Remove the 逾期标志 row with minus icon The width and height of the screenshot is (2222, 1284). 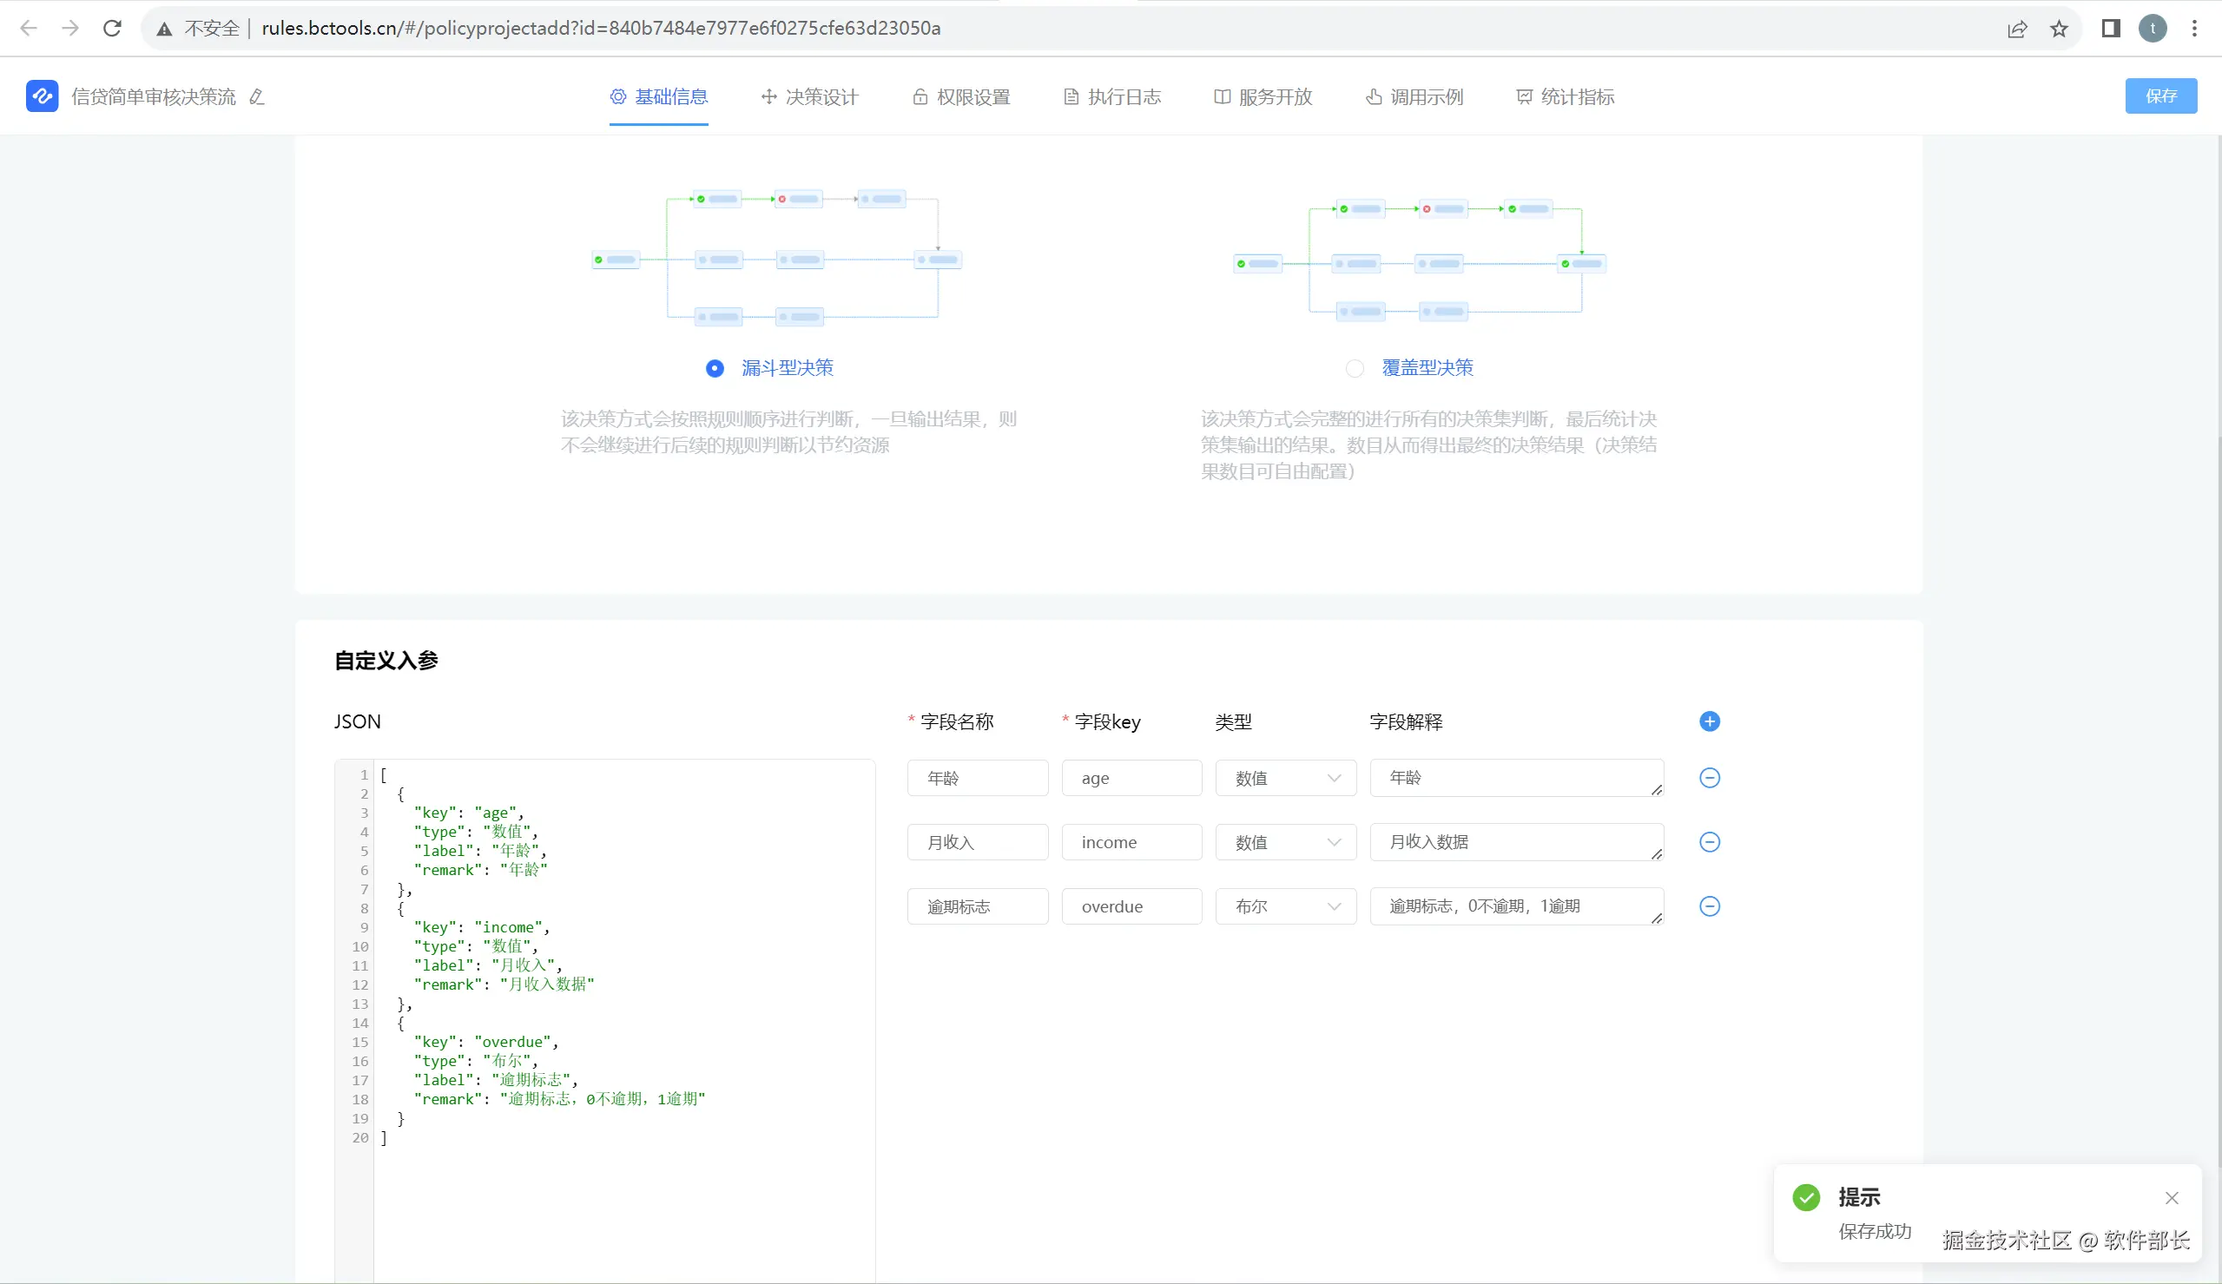point(1709,906)
